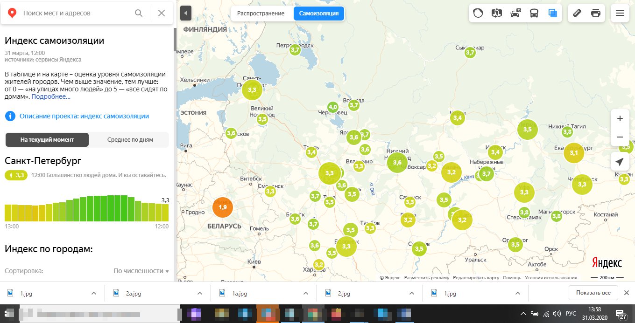635x323 pixels.
Task: Locate me with geolocation arrow
Action: pyautogui.click(x=620, y=162)
